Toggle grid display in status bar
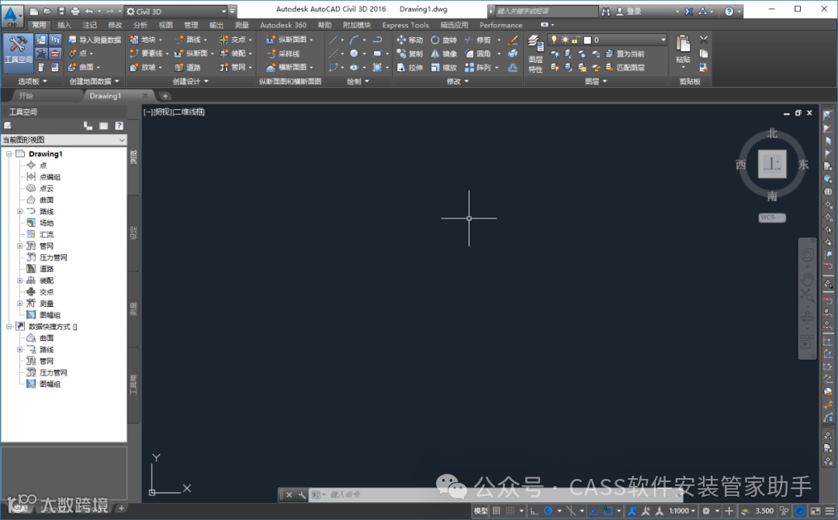The image size is (838, 520). point(497,511)
